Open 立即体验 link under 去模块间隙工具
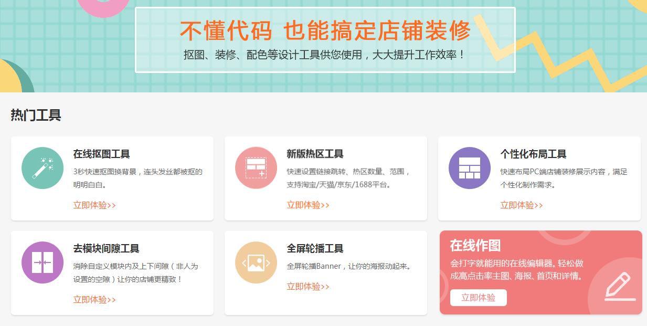This screenshot has height=326, width=647. [93, 300]
